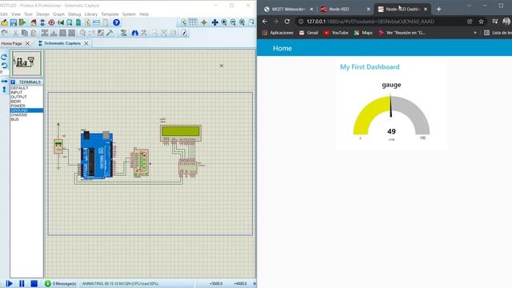
Task: Pause the running simulation
Action: click(x=22, y=283)
